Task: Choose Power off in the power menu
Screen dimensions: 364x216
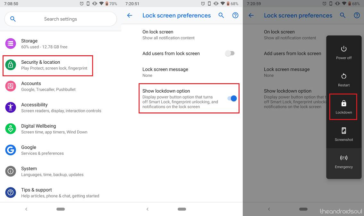Action: 344,53
